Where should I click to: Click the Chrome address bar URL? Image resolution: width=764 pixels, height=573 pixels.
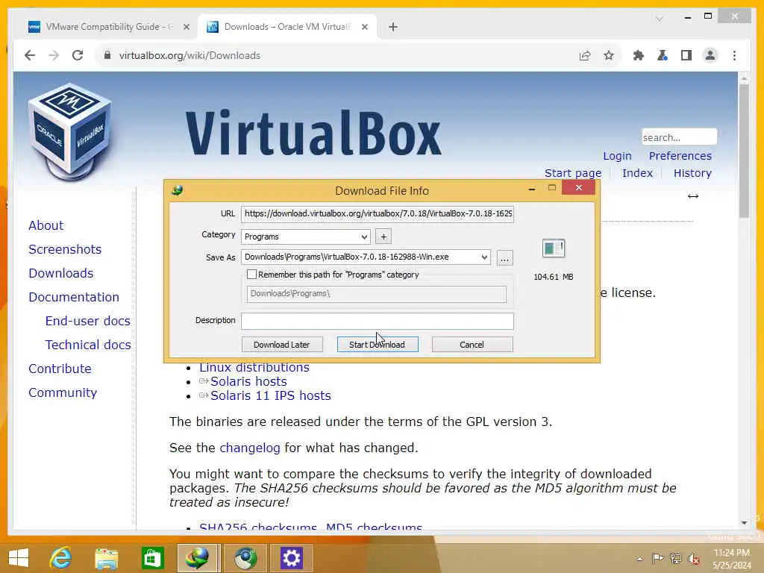coord(190,55)
